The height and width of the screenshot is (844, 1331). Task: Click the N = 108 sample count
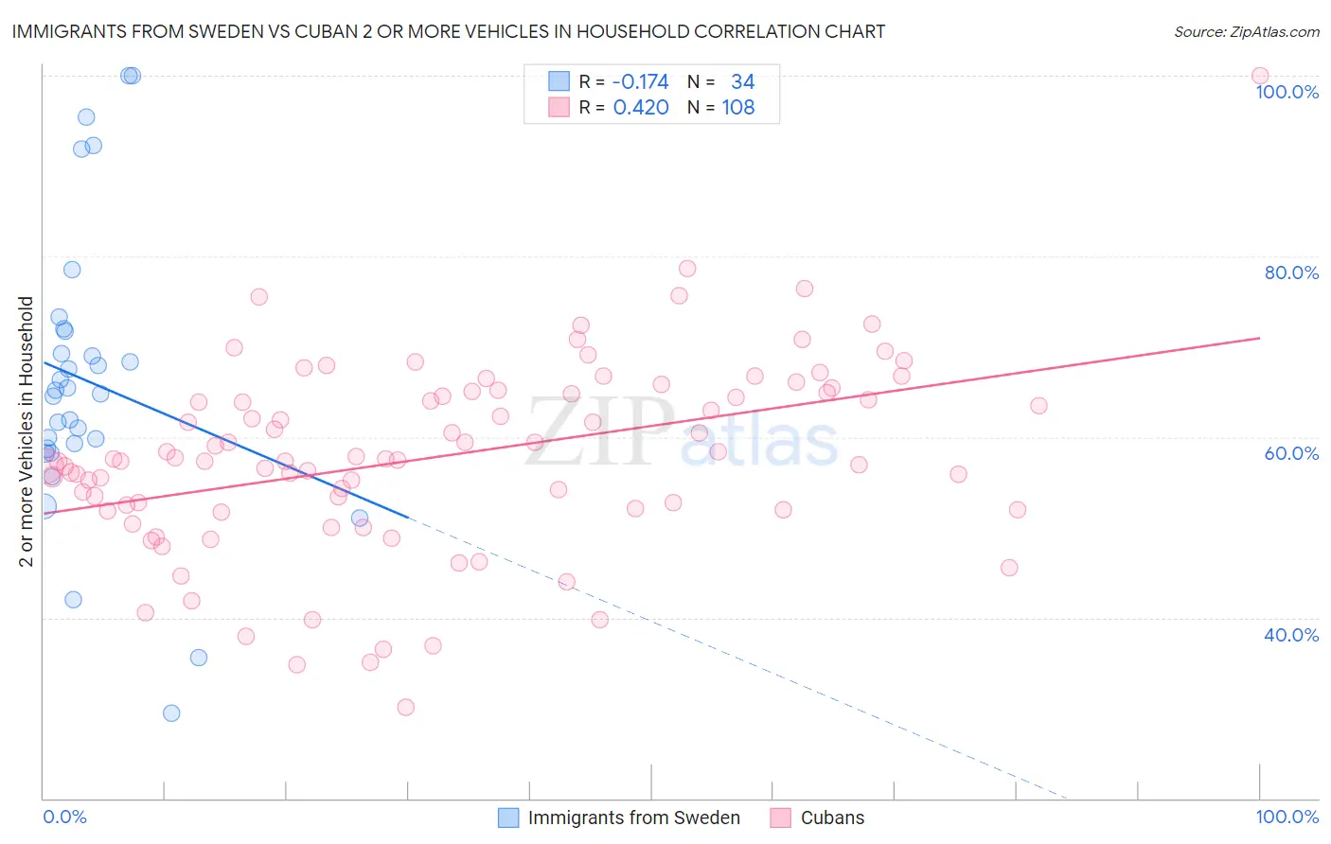pyautogui.click(x=721, y=107)
